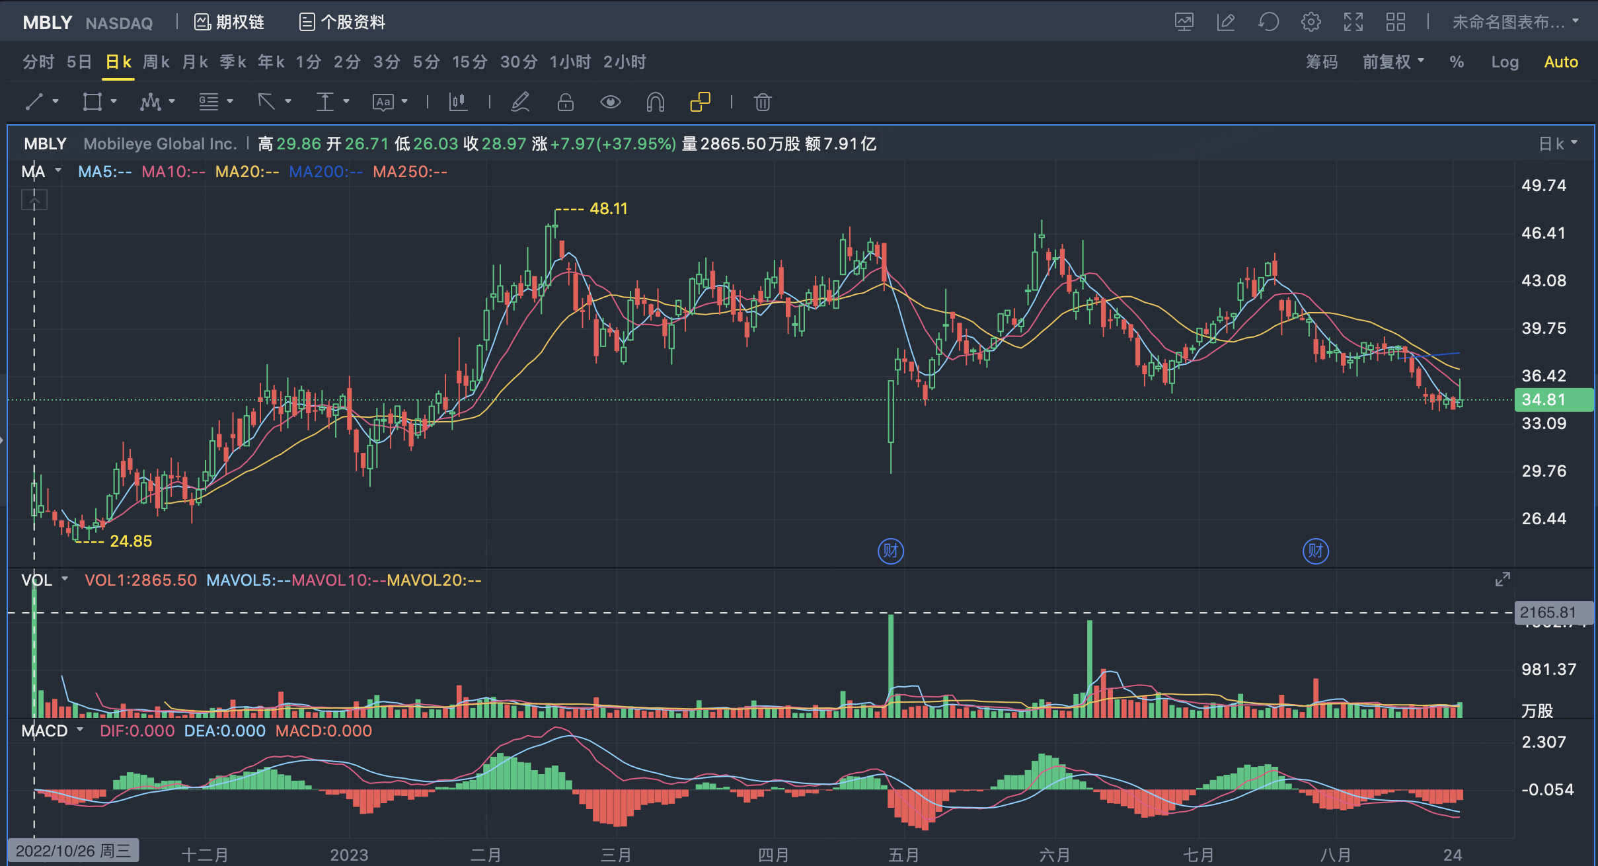This screenshot has width=1598, height=866.
Task: Select the trend line drawing tool
Action: 34,102
